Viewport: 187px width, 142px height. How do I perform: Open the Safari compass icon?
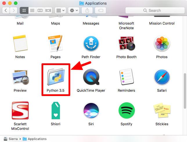click(162, 77)
